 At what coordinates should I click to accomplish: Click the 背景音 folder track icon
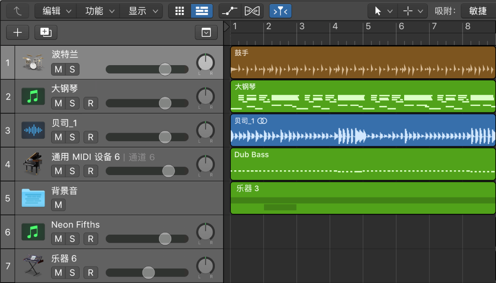tap(33, 198)
